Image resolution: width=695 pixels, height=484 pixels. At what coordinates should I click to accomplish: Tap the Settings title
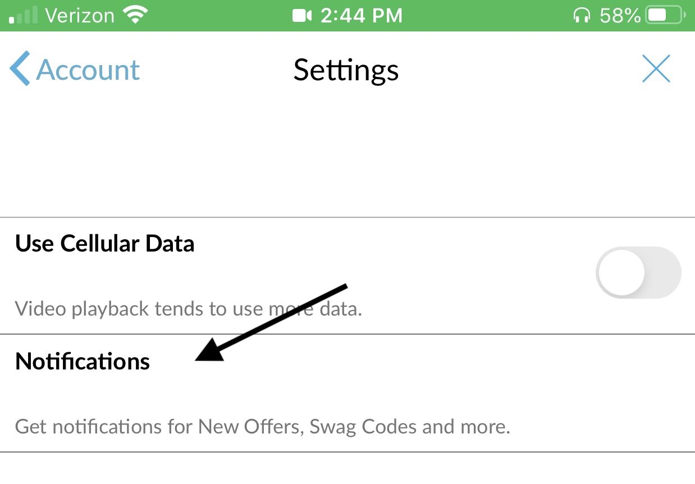[x=346, y=70]
